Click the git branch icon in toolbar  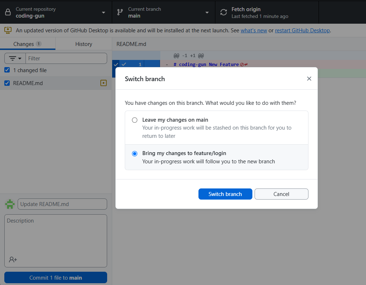(x=120, y=12)
